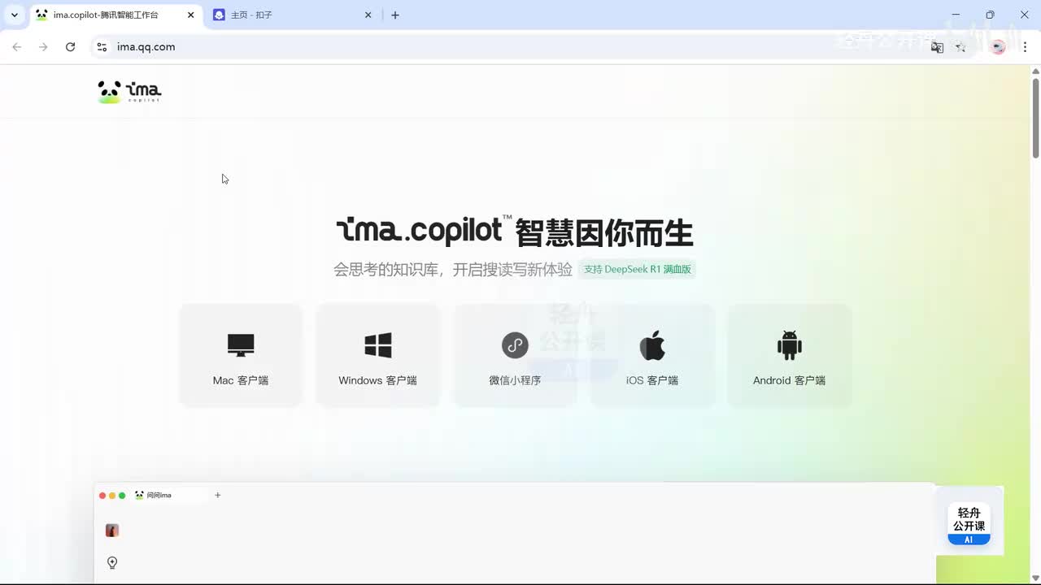The image size is (1041, 585).
Task: Open the Mac 客户端 download card
Action: pyautogui.click(x=240, y=355)
